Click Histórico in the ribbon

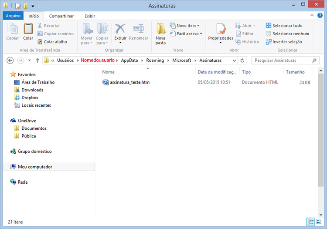click(247, 42)
